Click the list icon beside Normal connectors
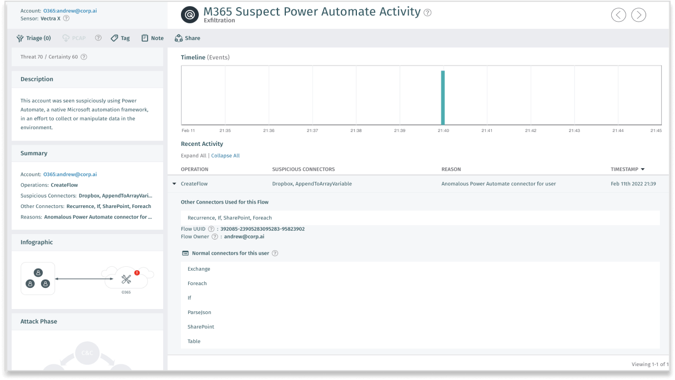 [x=185, y=253]
